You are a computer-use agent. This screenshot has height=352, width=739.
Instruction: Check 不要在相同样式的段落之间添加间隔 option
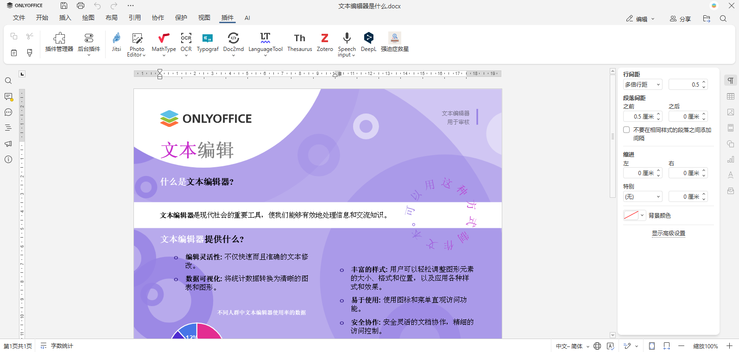point(626,130)
